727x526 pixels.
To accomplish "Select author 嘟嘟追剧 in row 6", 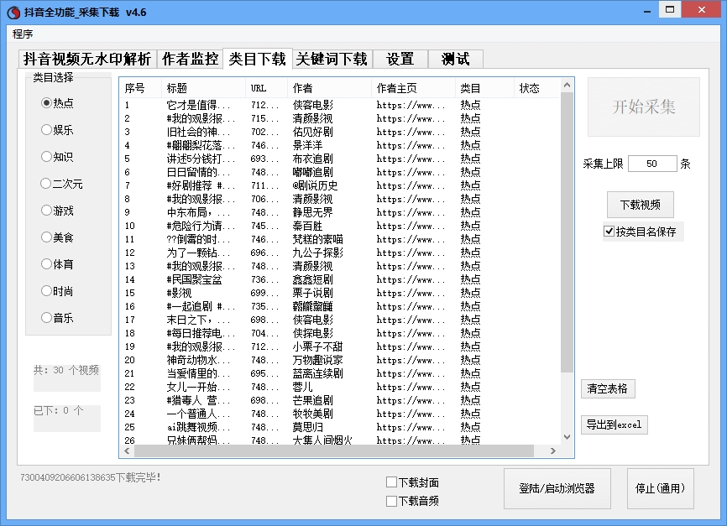I will click(312, 173).
